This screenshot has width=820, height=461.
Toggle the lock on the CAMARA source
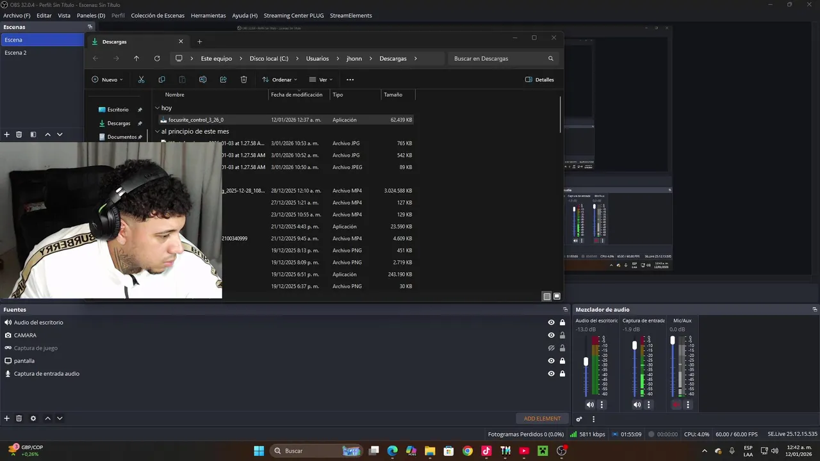pos(562,336)
